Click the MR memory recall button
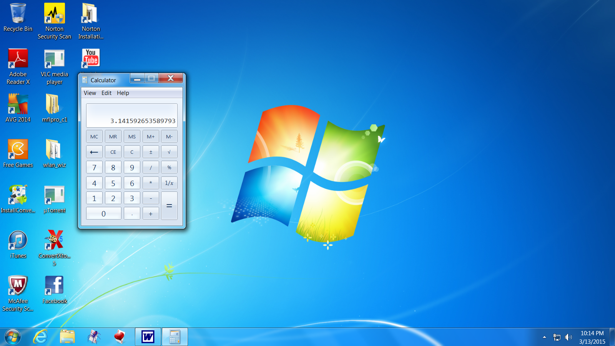The image size is (615, 346). pos(113,136)
